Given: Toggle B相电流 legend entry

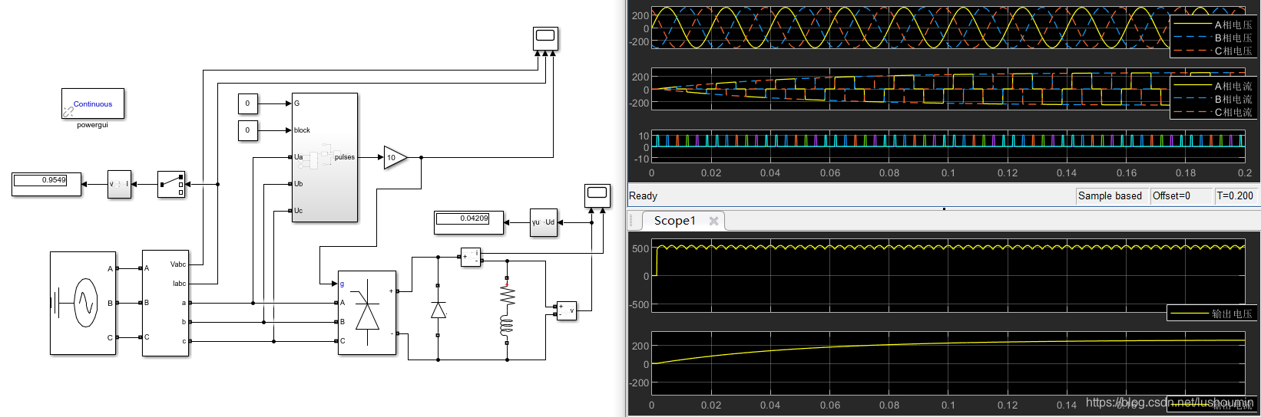Looking at the screenshot, I should (x=1213, y=100).
